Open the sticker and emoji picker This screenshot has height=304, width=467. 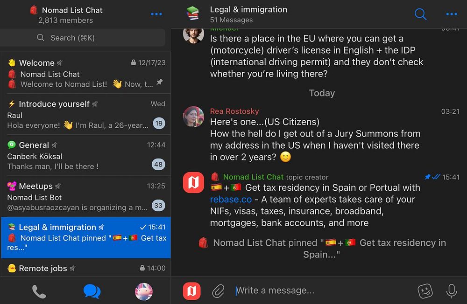(425, 291)
